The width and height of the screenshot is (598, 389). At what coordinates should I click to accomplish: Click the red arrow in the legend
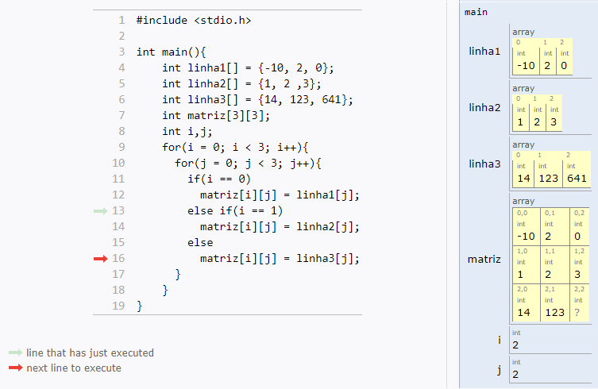tap(16, 368)
